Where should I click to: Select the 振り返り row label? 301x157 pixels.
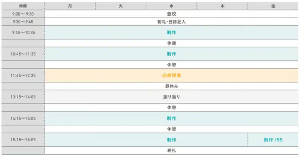point(171,97)
